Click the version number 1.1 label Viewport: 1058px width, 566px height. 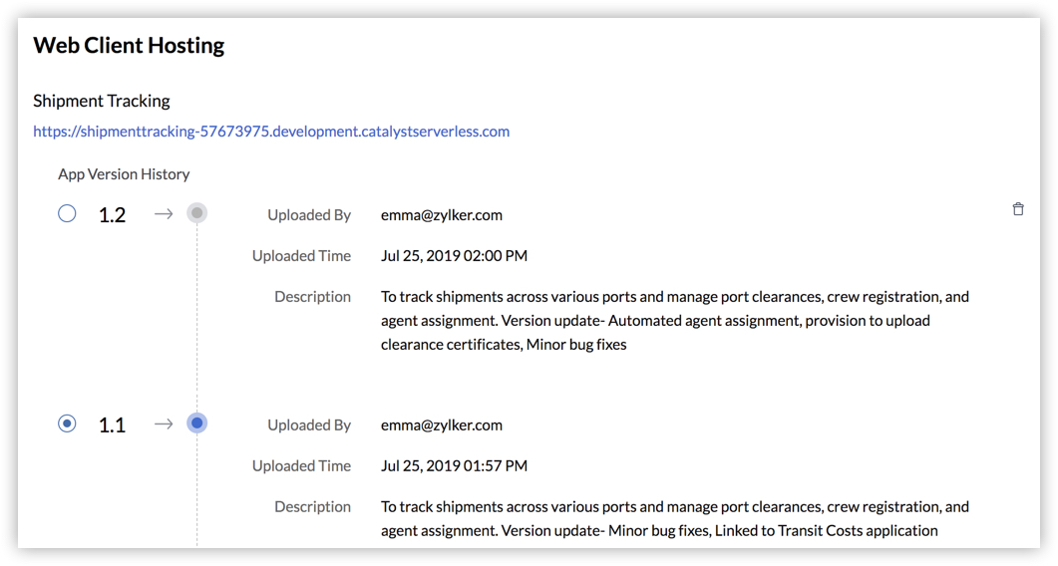click(x=112, y=425)
